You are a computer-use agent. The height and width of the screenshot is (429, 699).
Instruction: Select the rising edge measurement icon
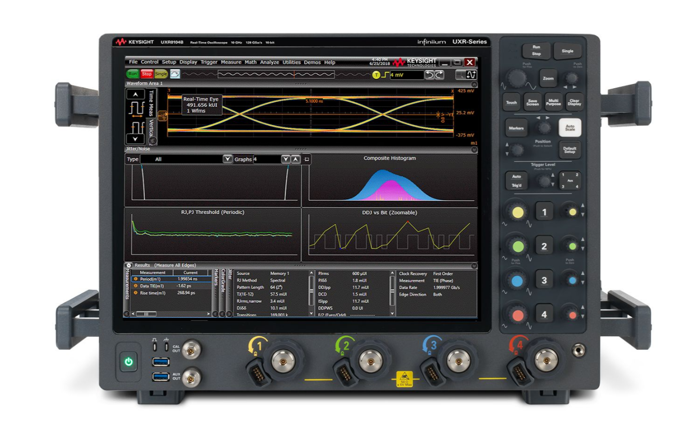(137, 107)
